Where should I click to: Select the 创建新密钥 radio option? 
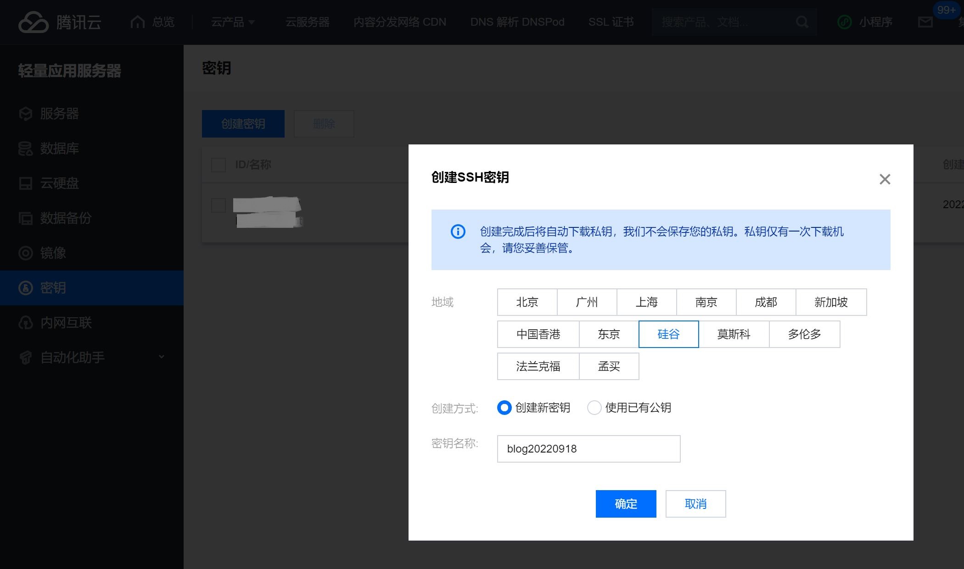504,408
